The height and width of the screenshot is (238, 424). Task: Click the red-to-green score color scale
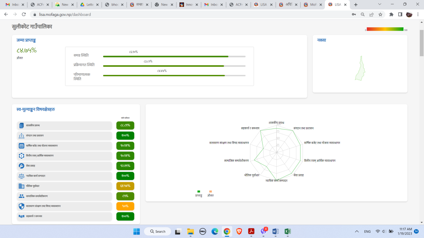coord(385,29)
